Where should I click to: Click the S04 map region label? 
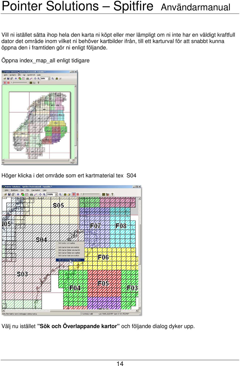click(x=41, y=240)
